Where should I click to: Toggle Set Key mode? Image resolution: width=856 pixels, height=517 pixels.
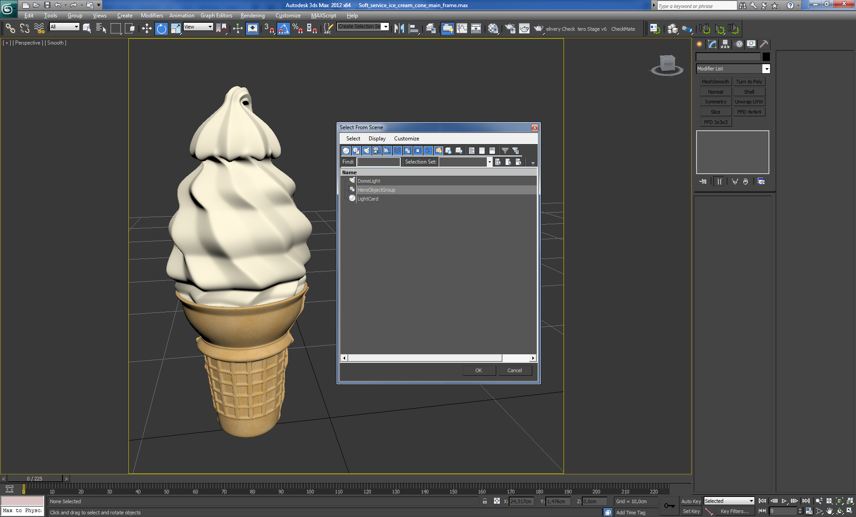691,511
